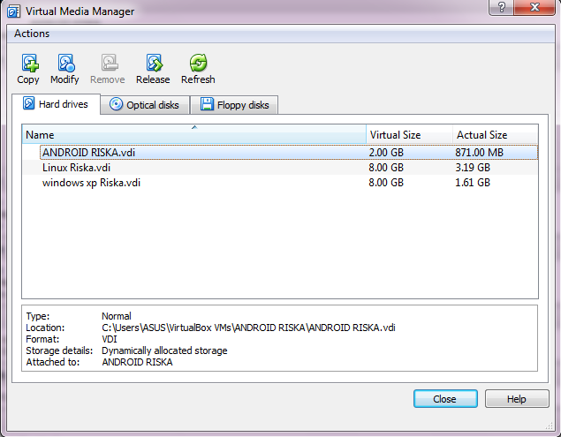Image resolution: width=561 pixels, height=437 pixels.
Task: Select the windows xp Riska.vdi row
Action: tap(280, 183)
